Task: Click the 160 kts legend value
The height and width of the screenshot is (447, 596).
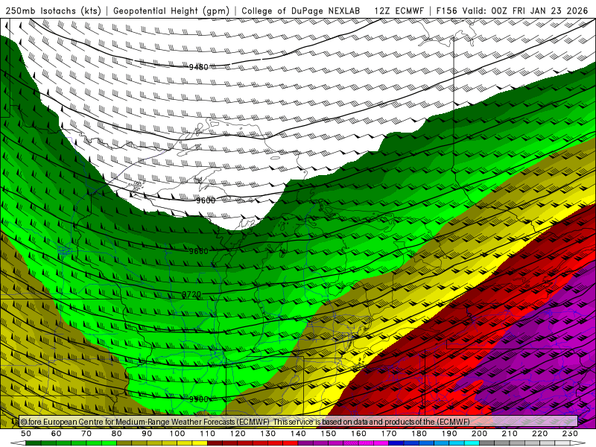Action: (x=358, y=434)
